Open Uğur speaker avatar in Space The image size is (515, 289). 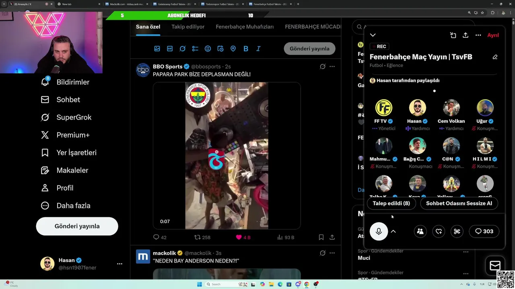click(485, 108)
